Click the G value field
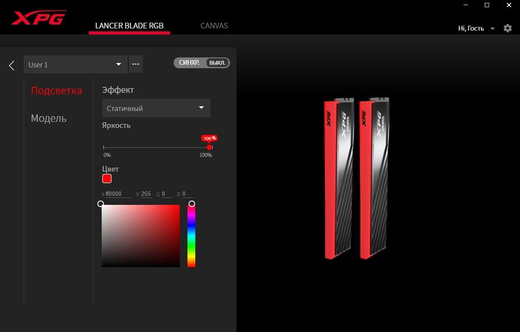Screen dimensions: 520x332 click(167, 194)
